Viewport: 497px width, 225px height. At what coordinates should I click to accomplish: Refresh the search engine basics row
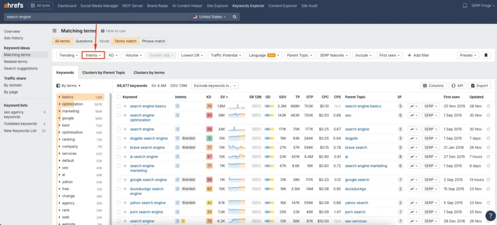(x=488, y=106)
